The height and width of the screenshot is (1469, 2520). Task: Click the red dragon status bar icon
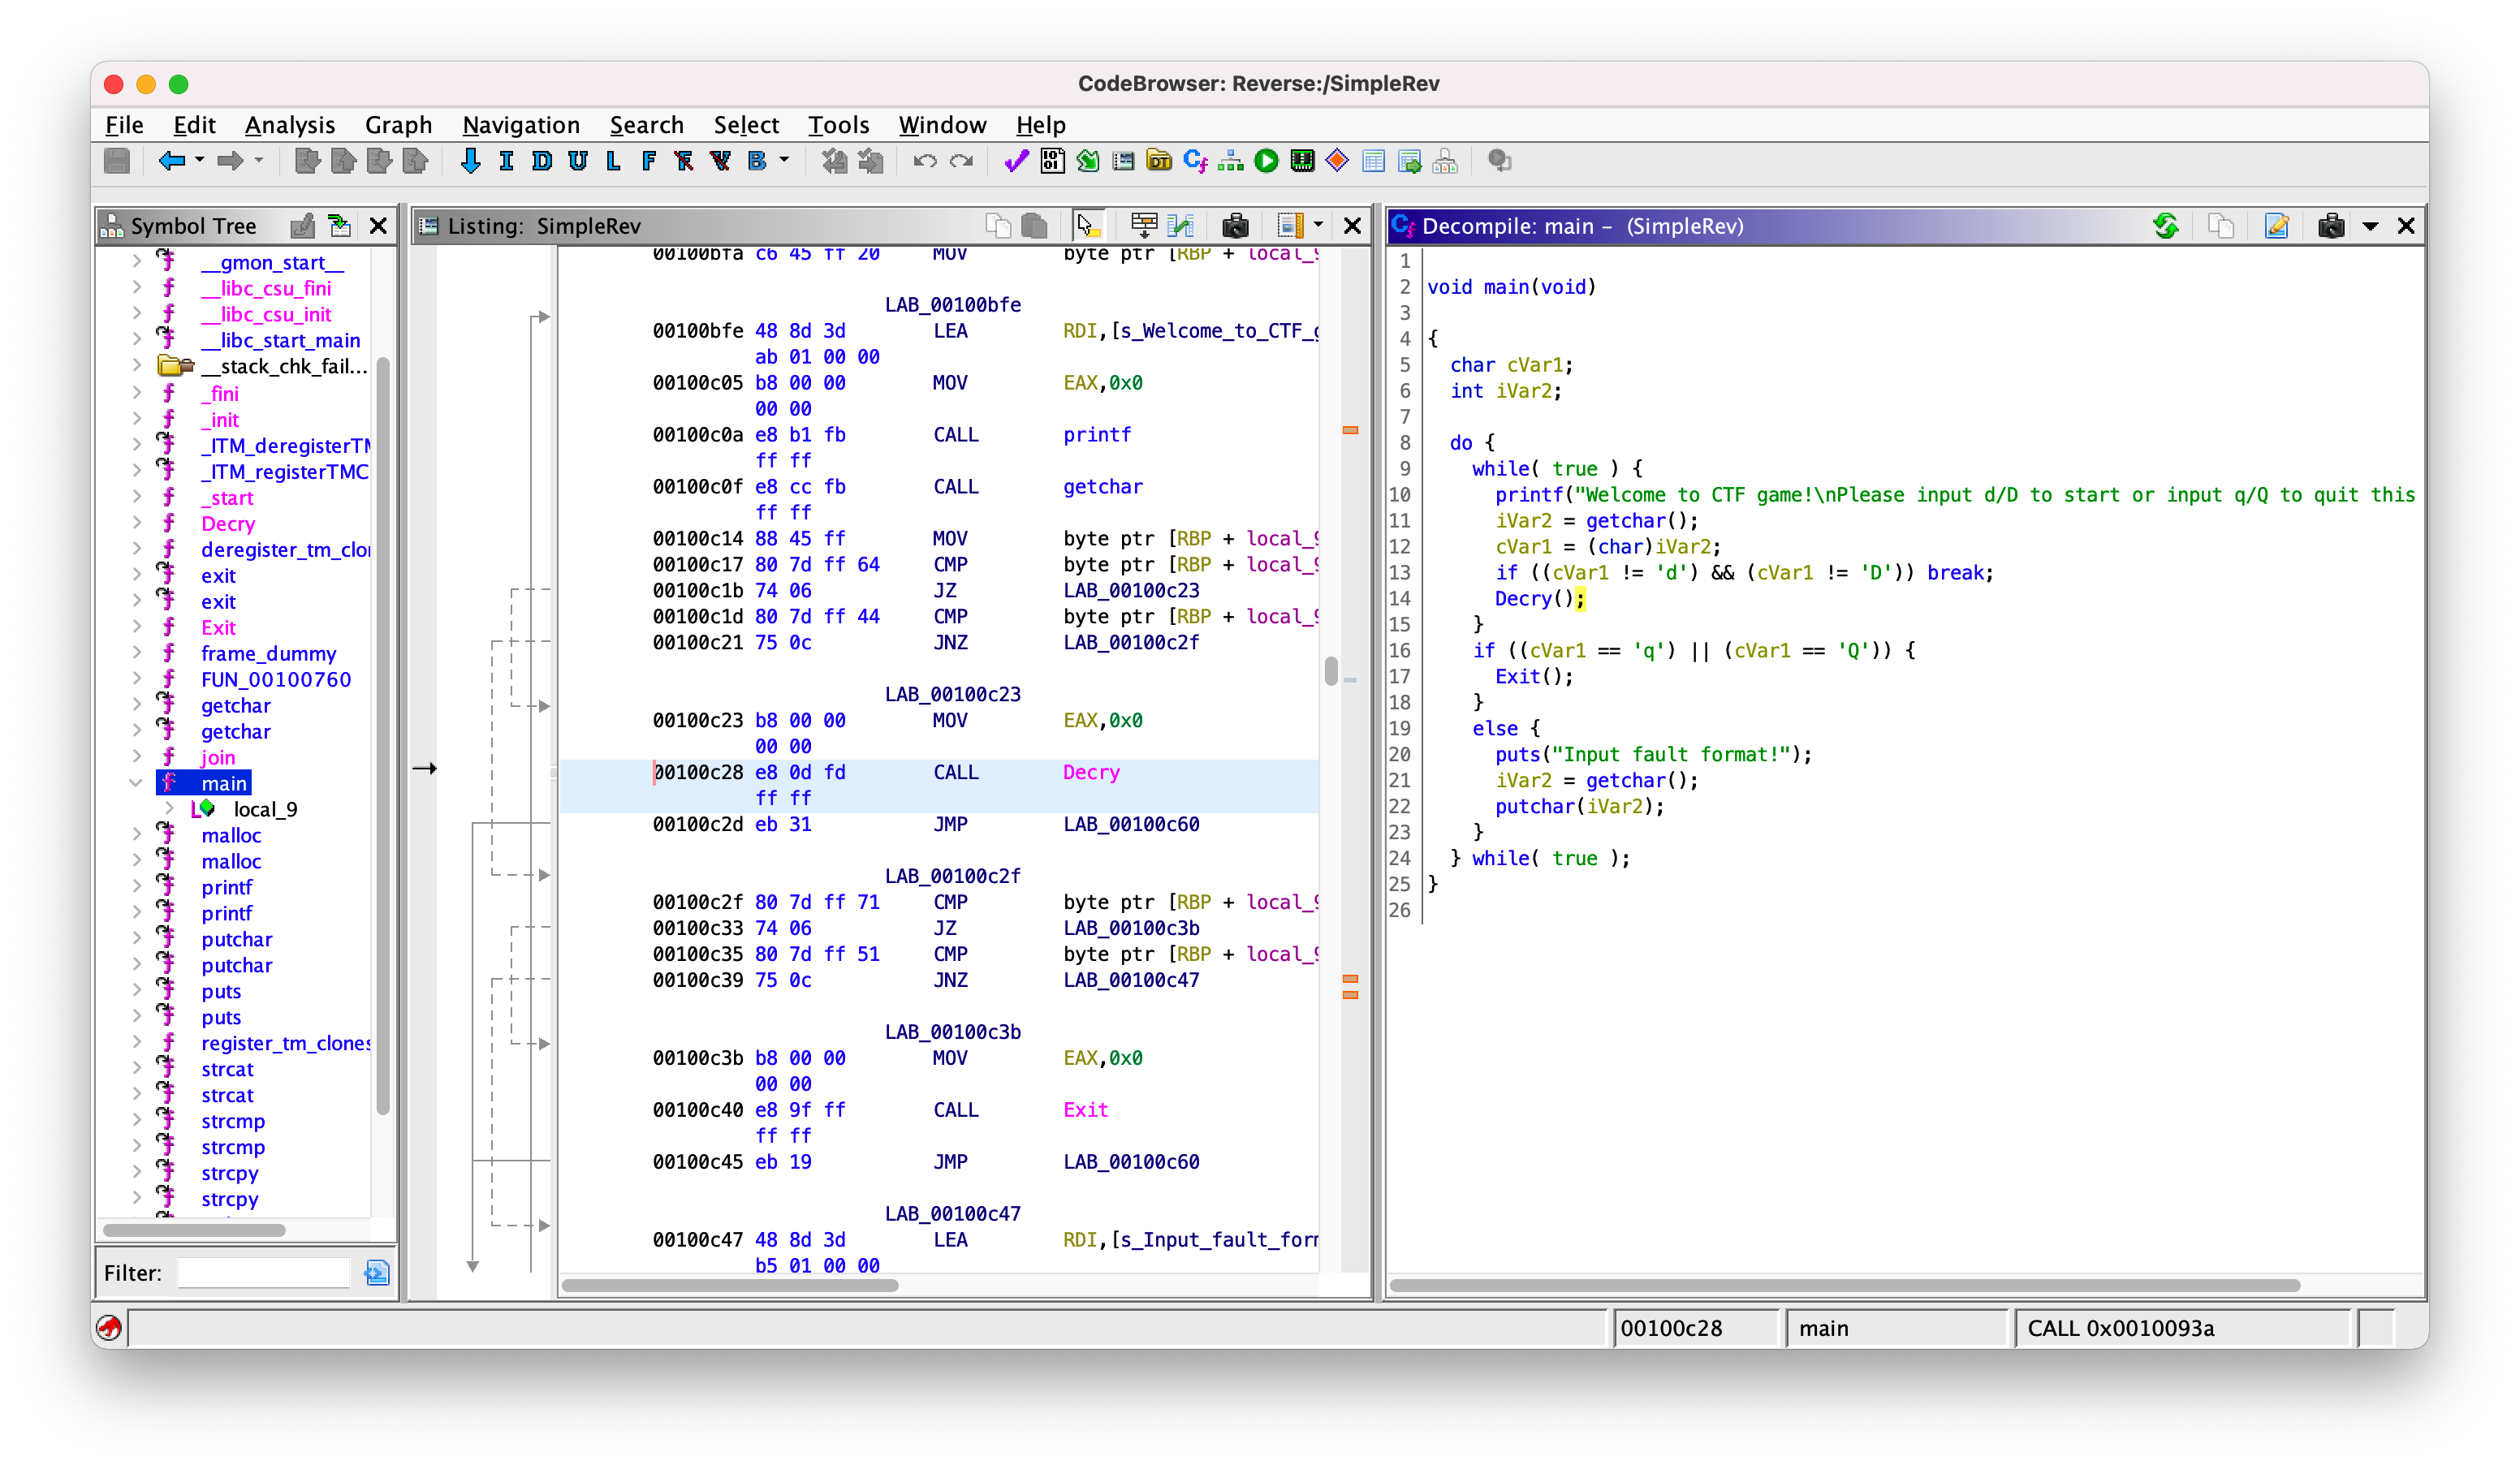coord(110,1327)
